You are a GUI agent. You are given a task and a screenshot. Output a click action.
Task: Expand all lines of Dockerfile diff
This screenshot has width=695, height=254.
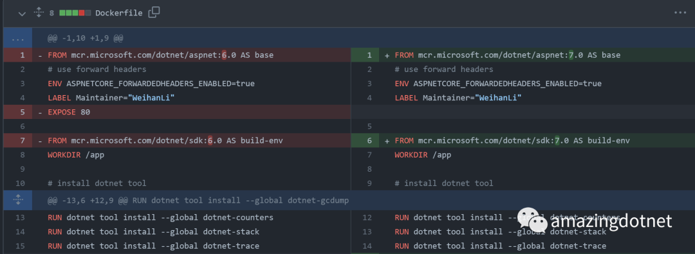point(39,12)
